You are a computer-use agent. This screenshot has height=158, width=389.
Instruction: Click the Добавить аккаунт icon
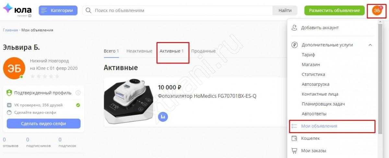pos(294,28)
